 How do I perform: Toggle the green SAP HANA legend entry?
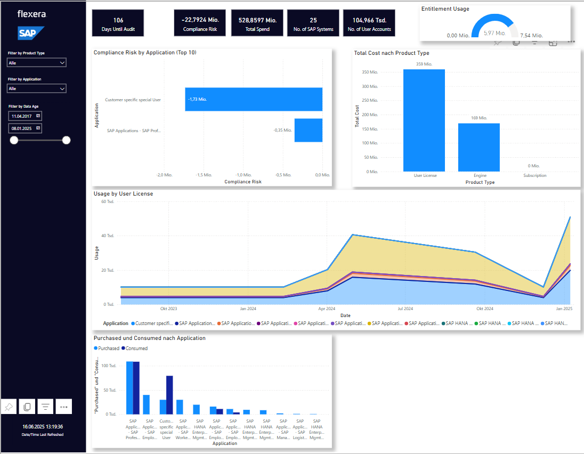490,323
